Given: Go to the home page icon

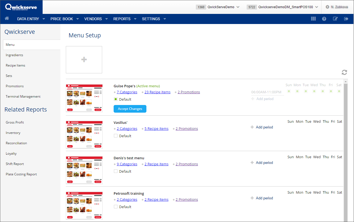Looking at the screenshot, I should tap(7, 19).
